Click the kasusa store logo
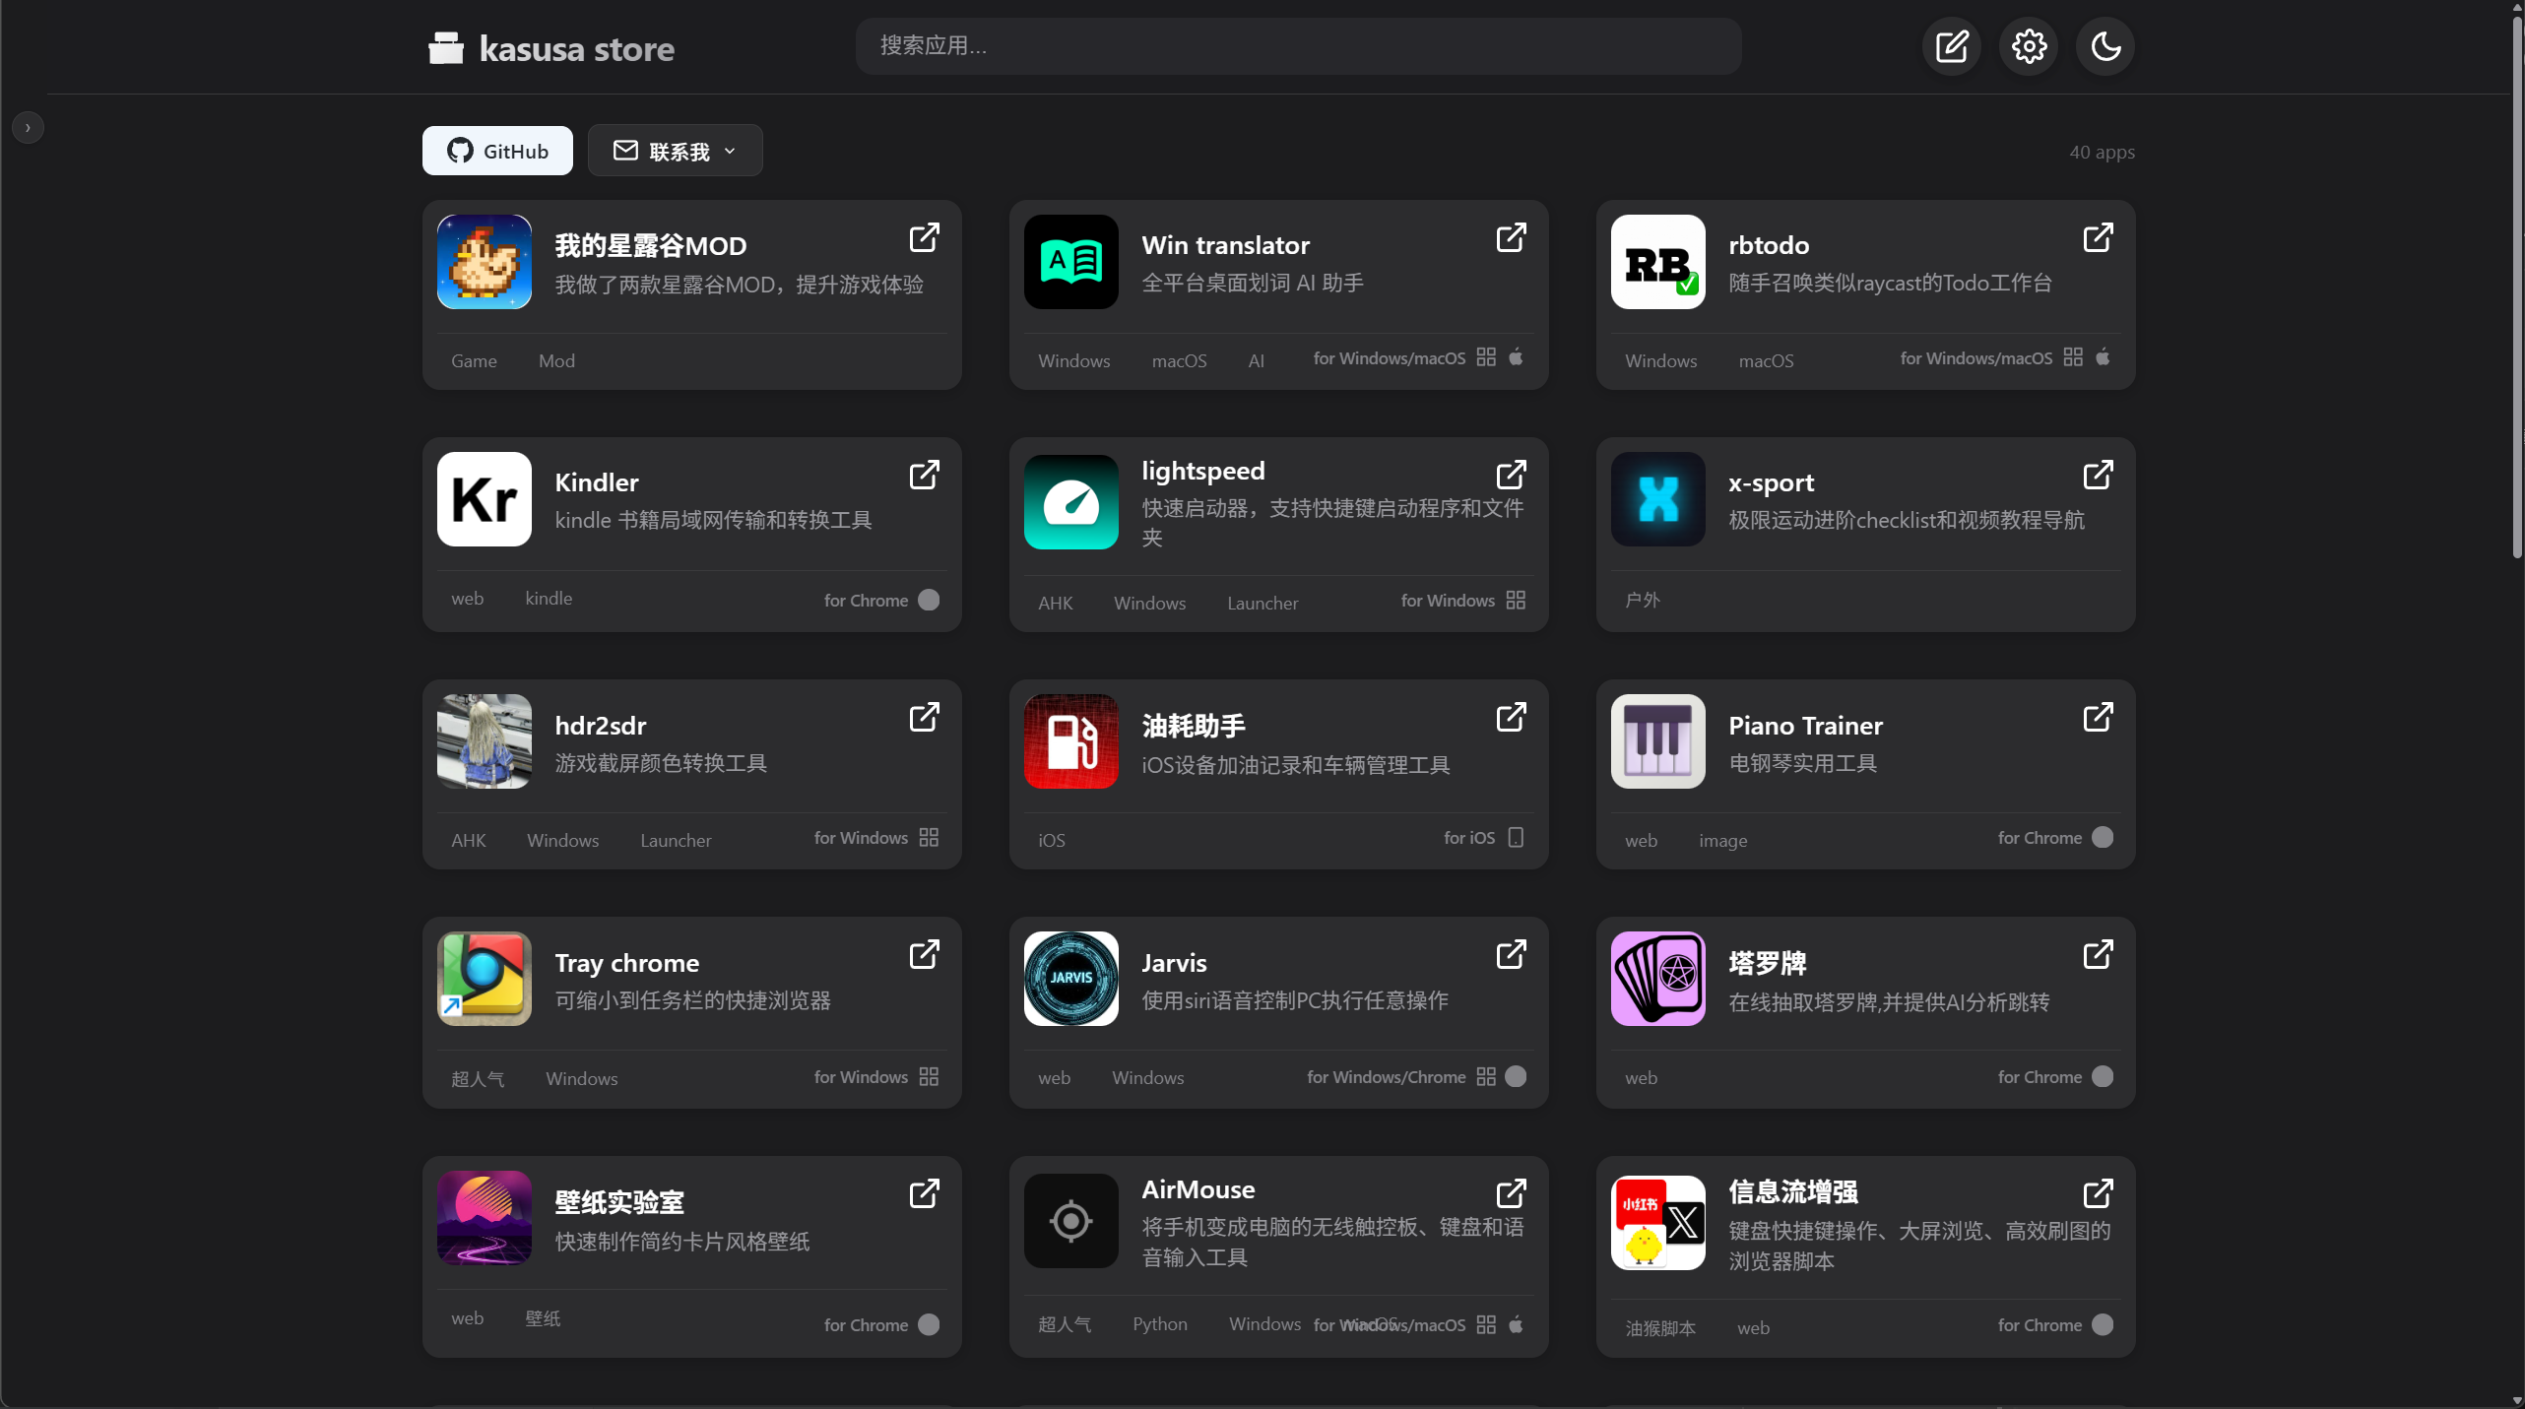Image resolution: width=2525 pixels, height=1409 pixels. point(550,48)
